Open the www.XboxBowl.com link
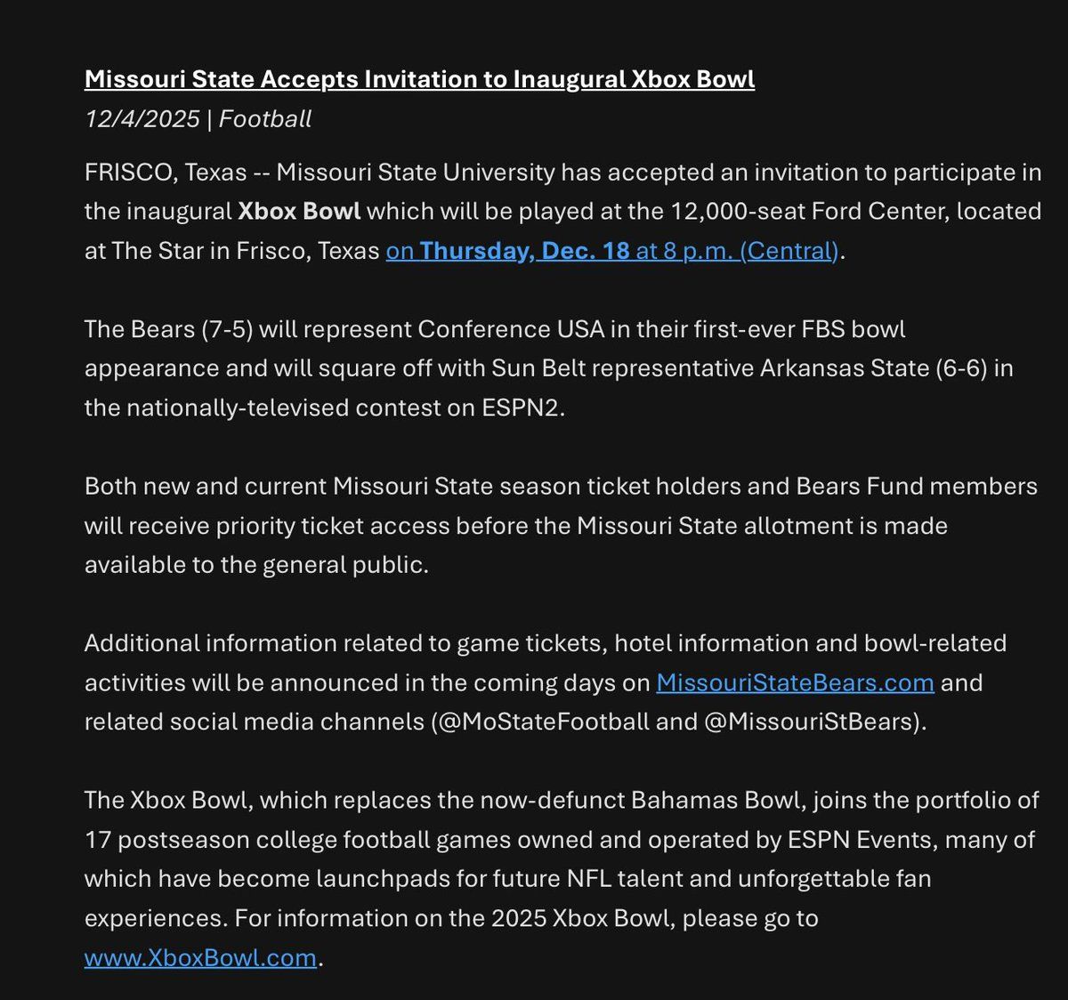Screen dimensions: 1068x1000 200,957
